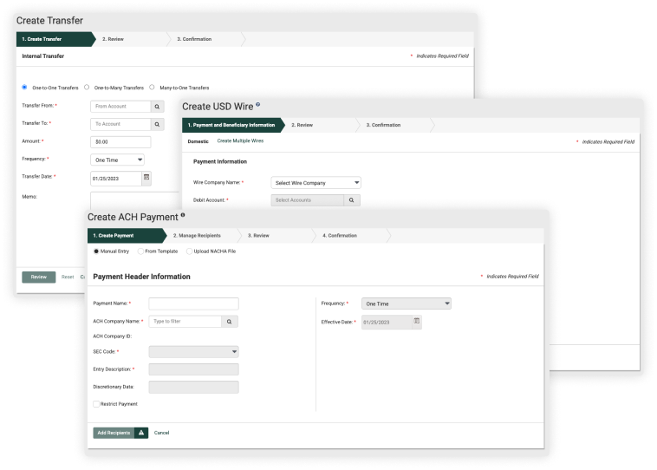Choose the From Template radio option
Viewport: 657px width, 470px height.
[140, 251]
